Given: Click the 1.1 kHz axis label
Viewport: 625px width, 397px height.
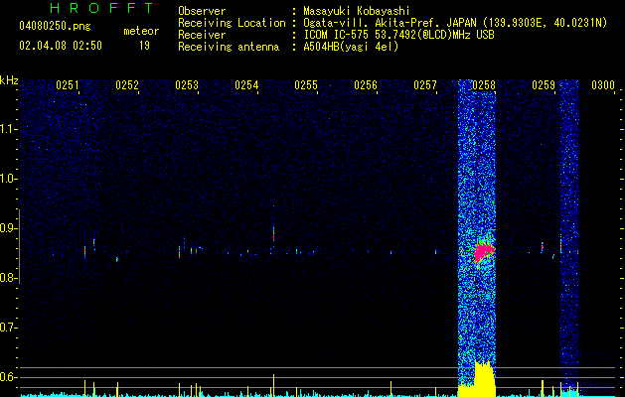Looking at the screenshot, I should click(9, 129).
